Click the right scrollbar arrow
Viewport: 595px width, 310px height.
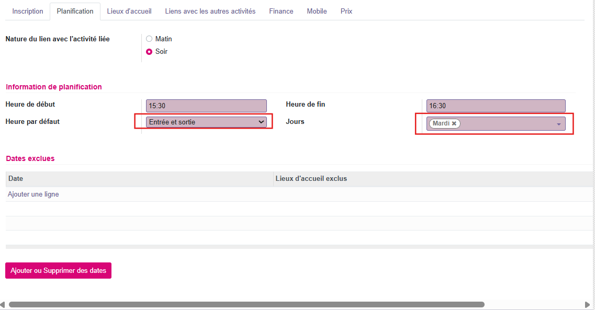point(587,304)
